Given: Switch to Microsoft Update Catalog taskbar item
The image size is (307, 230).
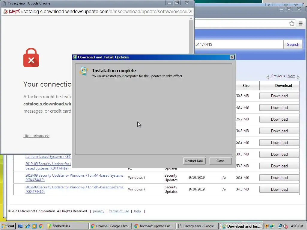Looking at the screenshot, I should pyautogui.click(x=154, y=226).
